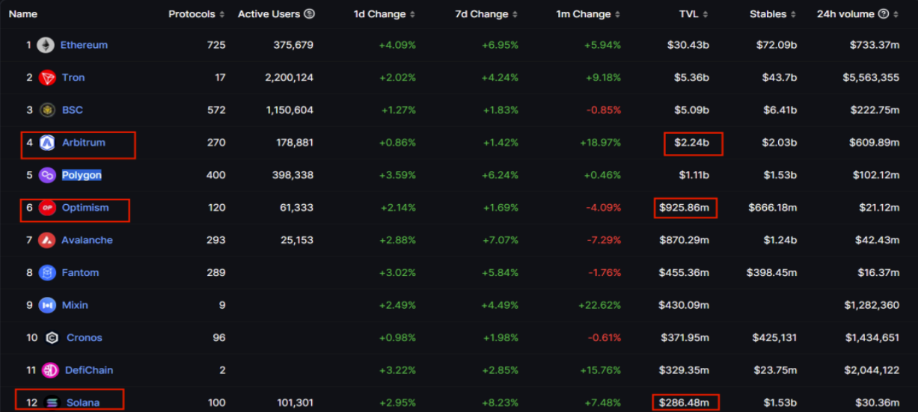Click Solana's 7d change +8.23%

pos(500,403)
